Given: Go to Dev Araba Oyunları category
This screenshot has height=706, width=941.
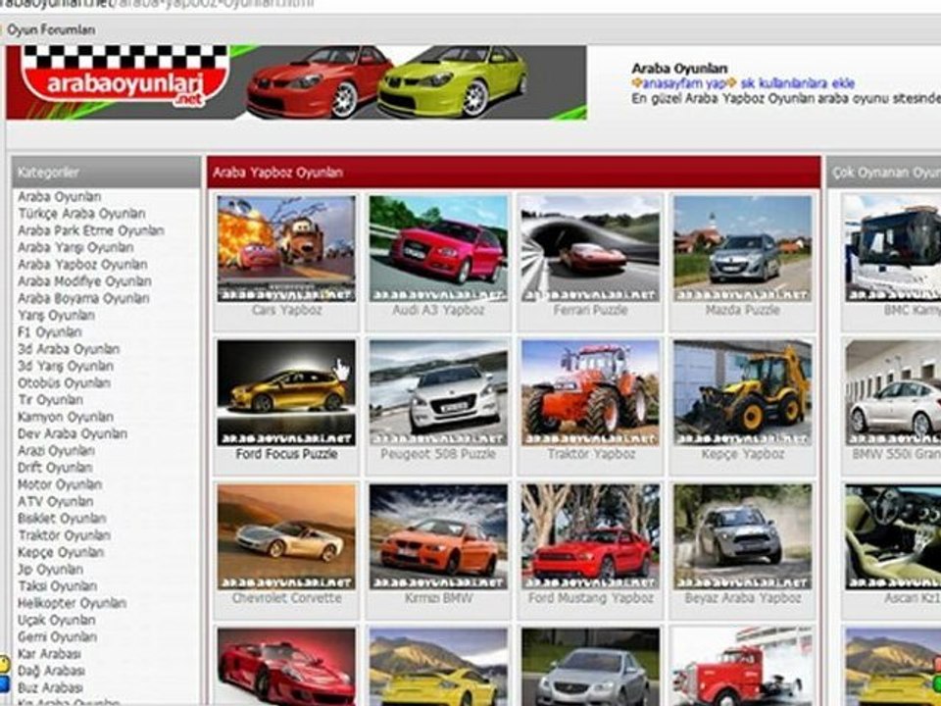Looking at the screenshot, I should tap(72, 433).
